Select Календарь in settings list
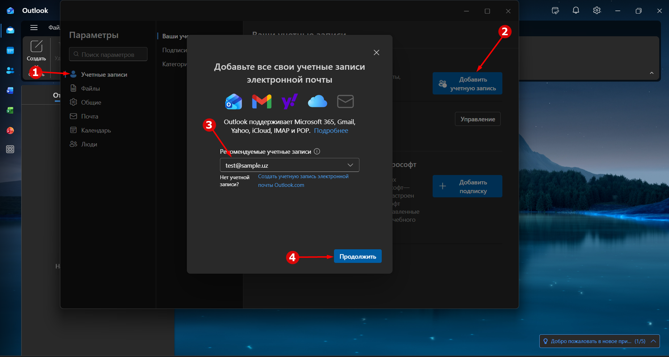Image resolution: width=669 pixels, height=357 pixels. [96, 130]
